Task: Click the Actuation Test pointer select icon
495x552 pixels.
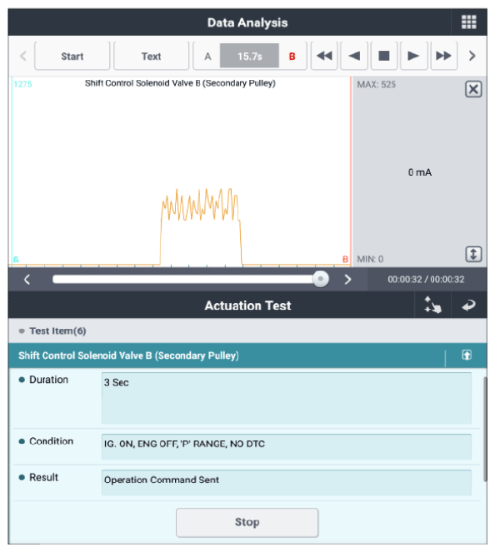Action: (x=432, y=305)
